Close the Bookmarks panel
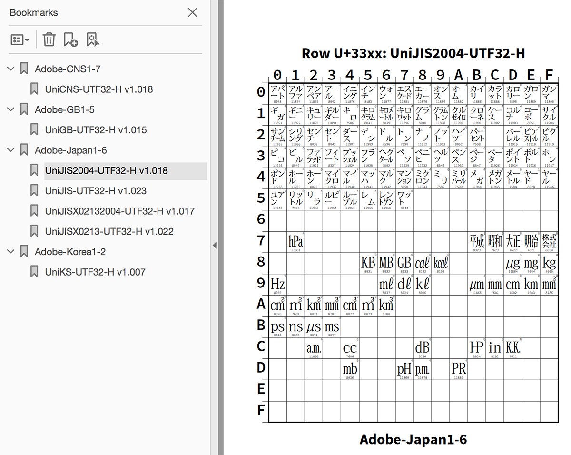Viewport: 571px width, 455px height. [192, 13]
